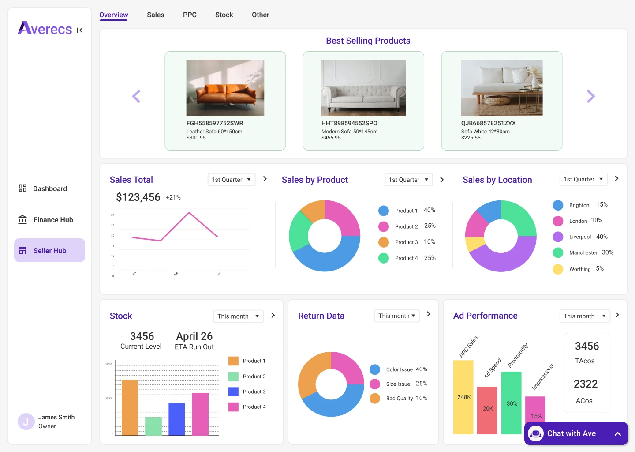
Task: Expand the Chat with Ave panel
Action: (x=618, y=434)
